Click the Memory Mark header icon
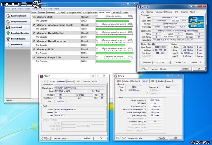The width and height of the screenshot is (212, 145). (x=34, y=17)
